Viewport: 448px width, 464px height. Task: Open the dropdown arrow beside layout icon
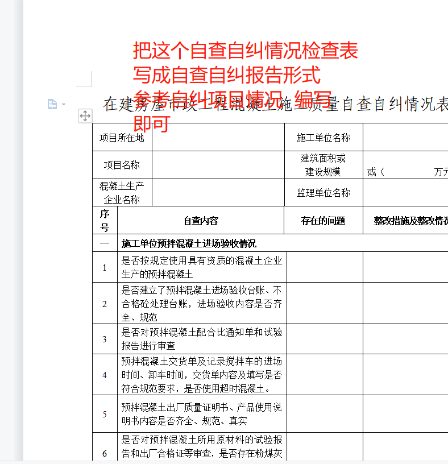(x=63, y=105)
